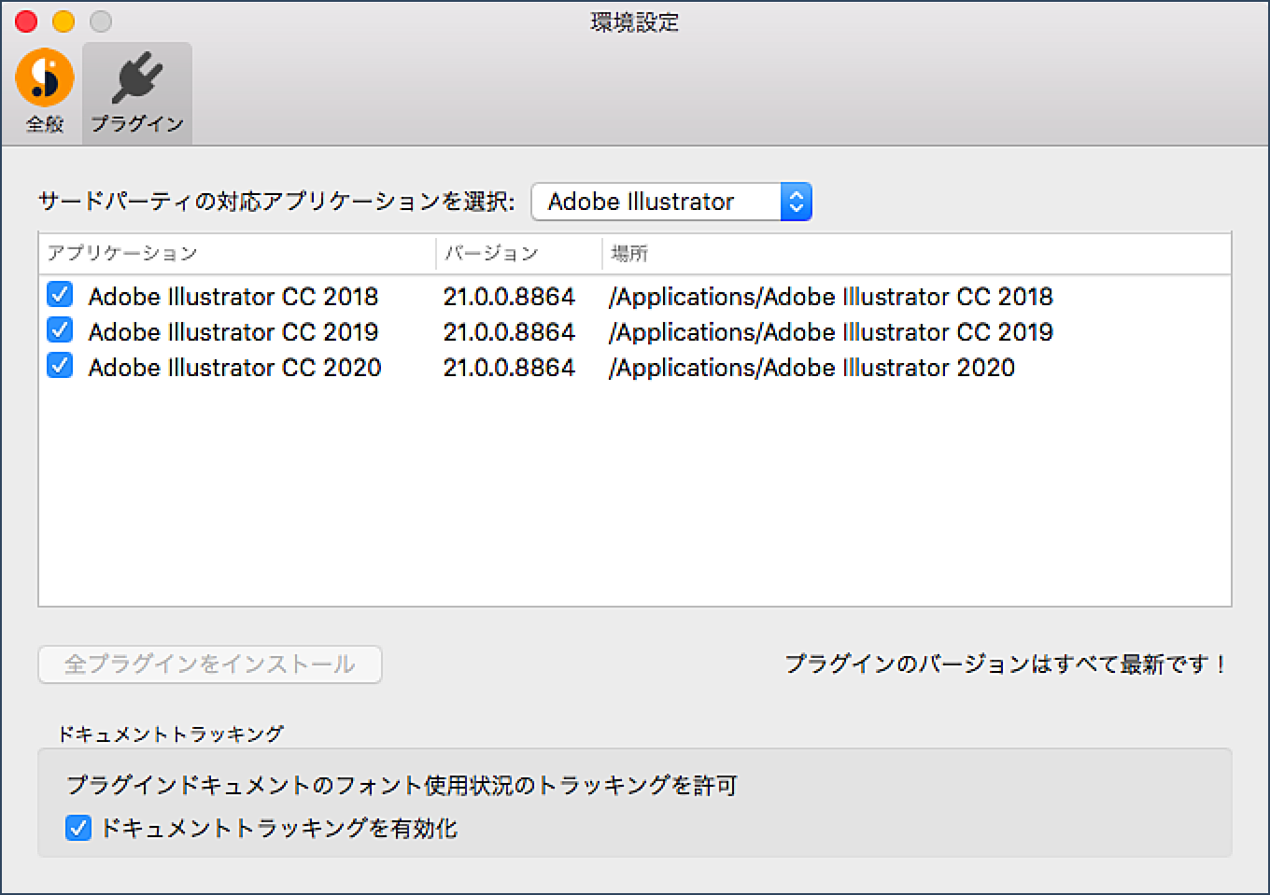The width and height of the screenshot is (1270, 895).
Task: Open the Adobe Illustrator application dropdown
Action: (x=671, y=202)
